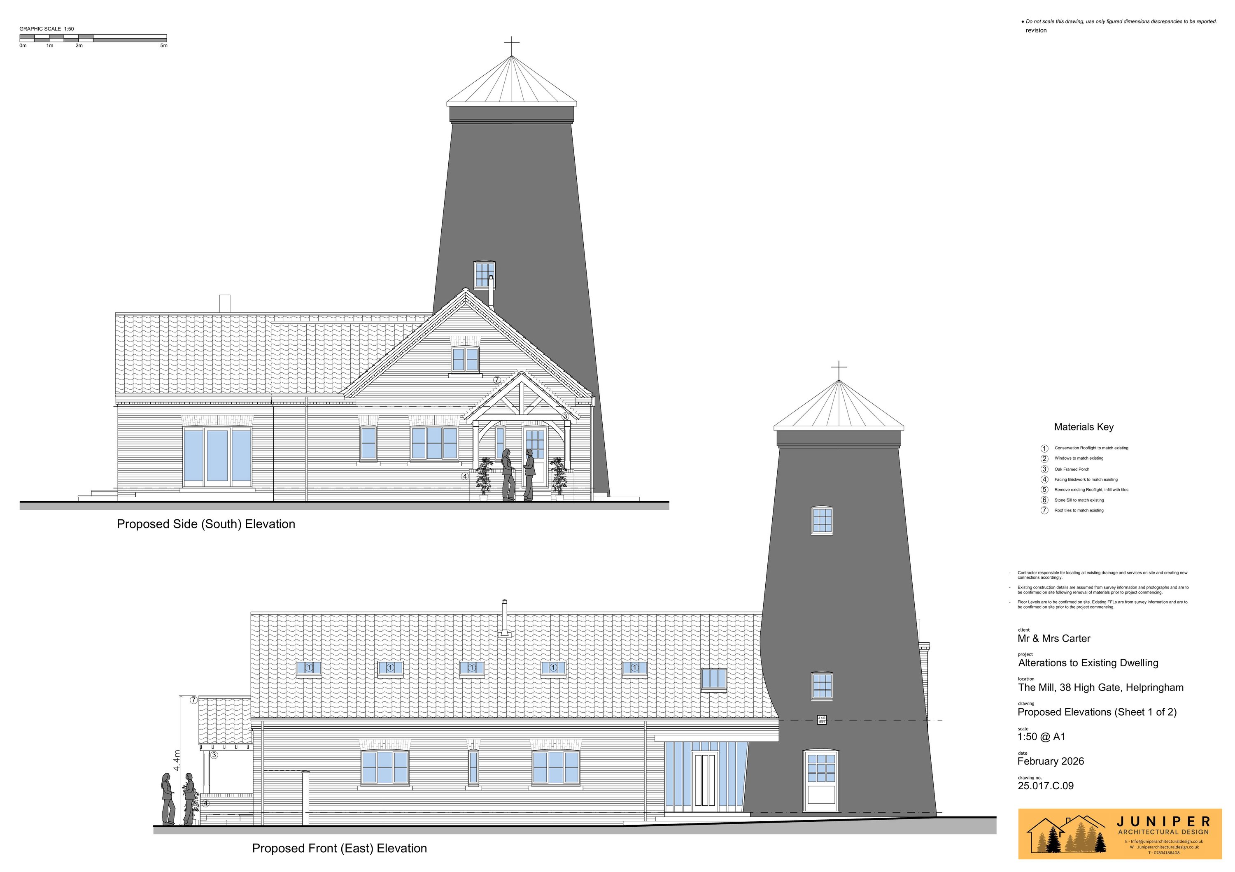
Task: Click the cross finial atop the south elevation mill
Action: (512, 43)
